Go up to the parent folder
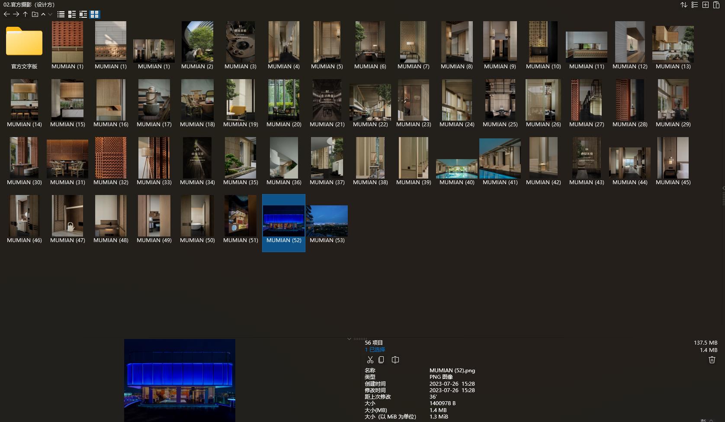This screenshot has width=725, height=422. (x=26, y=14)
